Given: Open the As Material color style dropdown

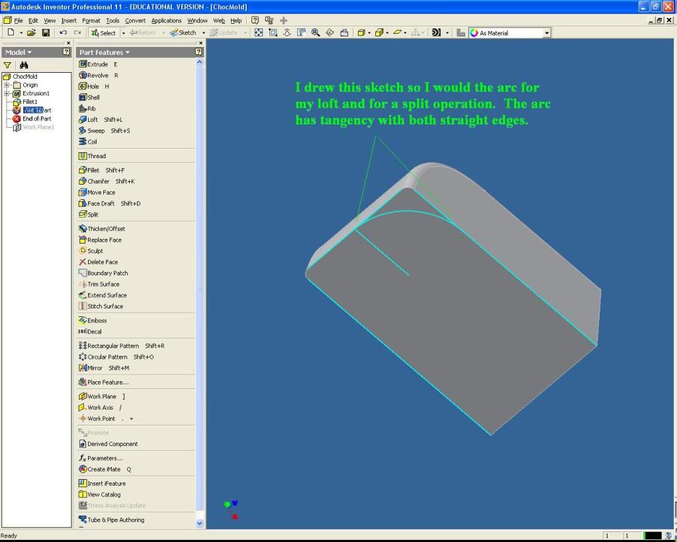Looking at the screenshot, I should (x=547, y=32).
